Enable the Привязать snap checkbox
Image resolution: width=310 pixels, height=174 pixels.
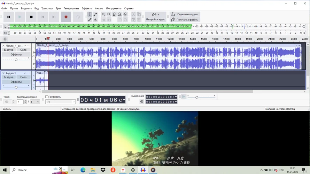pyautogui.click(x=47, y=97)
